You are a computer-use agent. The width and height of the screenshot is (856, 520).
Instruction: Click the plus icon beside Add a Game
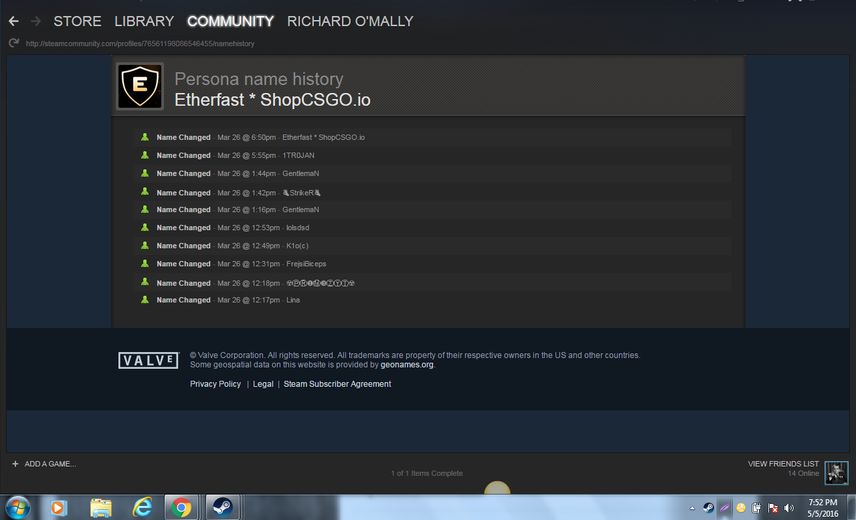pyautogui.click(x=15, y=464)
